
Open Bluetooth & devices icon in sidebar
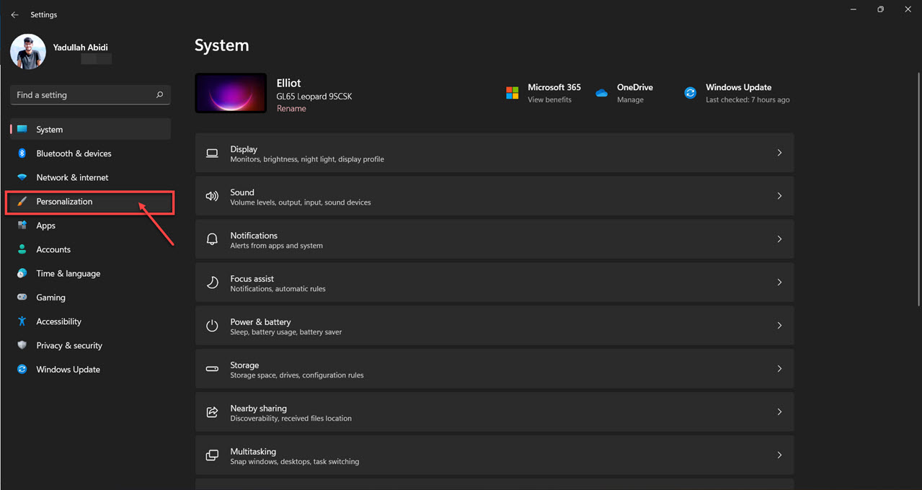tap(22, 153)
